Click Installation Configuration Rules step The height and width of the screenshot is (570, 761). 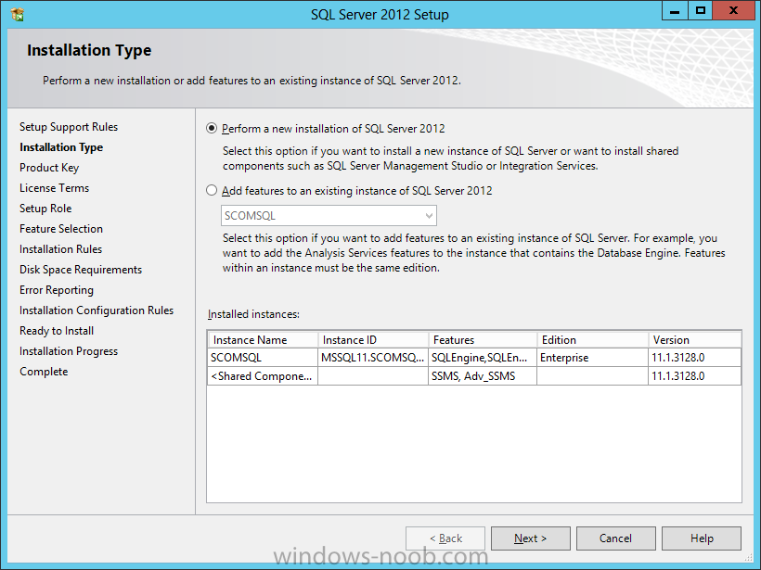(x=97, y=310)
